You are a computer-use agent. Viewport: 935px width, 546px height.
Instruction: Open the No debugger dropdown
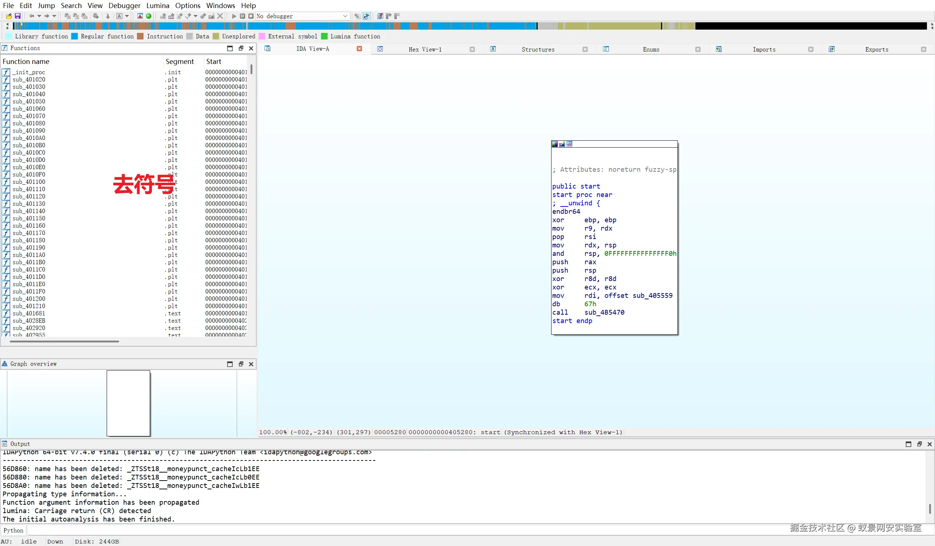pyautogui.click(x=345, y=16)
